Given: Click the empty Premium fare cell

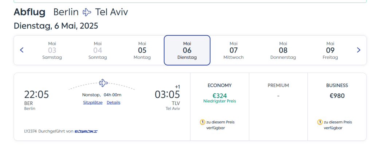Looking at the screenshot, I should (278, 107).
